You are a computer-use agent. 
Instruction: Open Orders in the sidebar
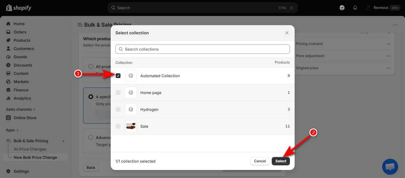click(x=20, y=32)
